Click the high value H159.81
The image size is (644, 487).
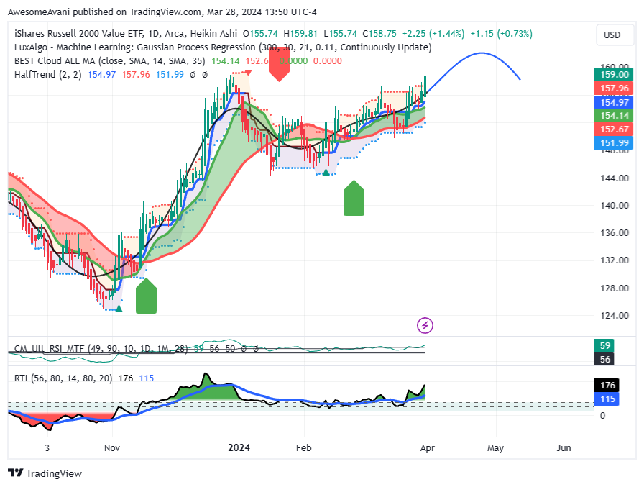[300, 34]
